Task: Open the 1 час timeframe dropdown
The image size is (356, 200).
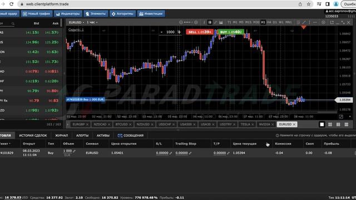Action: click(92, 22)
